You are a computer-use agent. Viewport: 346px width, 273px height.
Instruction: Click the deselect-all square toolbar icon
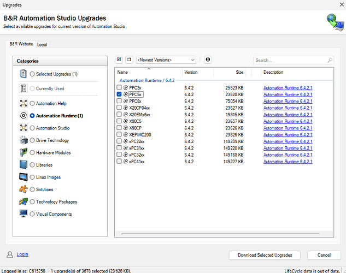pos(130,60)
